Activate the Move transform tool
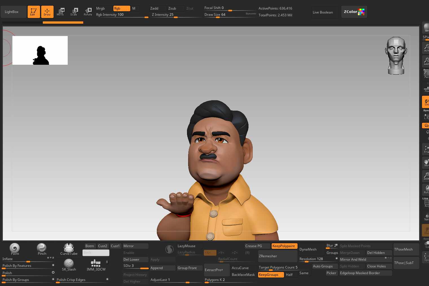429x286 pixels. 60,12
